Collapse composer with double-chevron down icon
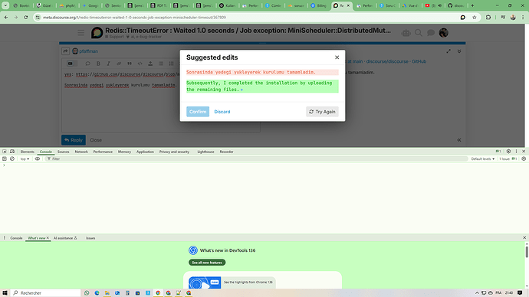Viewport: 529px width, 297px height. coord(459,51)
